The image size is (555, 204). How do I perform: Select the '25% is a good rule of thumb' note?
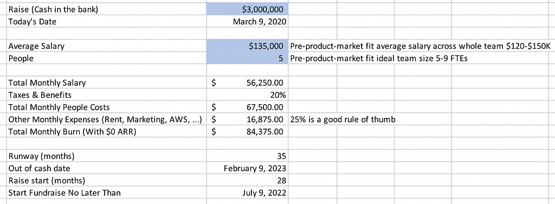(343, 119)
